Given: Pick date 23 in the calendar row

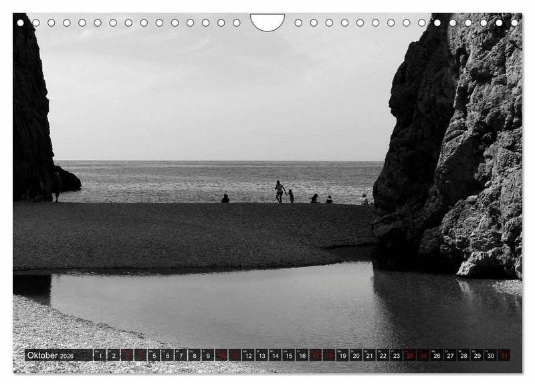Looking at the screenshot, I should click(x=396, y=355).
